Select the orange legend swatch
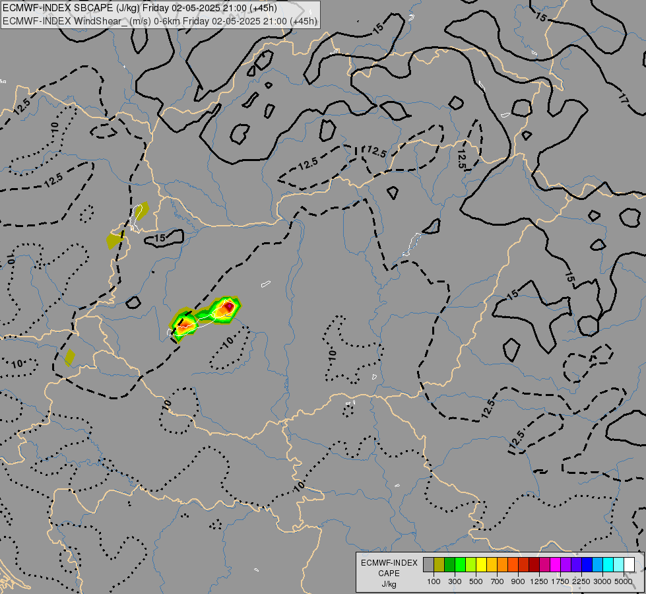The height and width of the screenshot is (594, 646). coord(503,565)
